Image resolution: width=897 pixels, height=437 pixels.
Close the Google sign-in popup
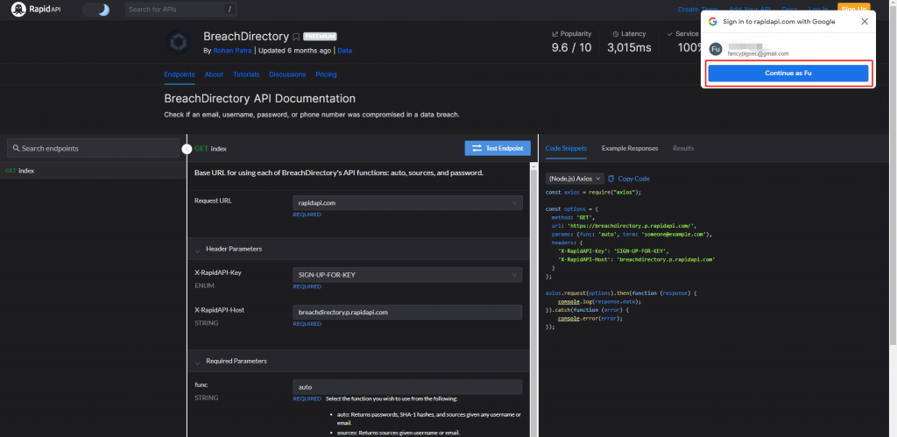(x=864, y=21)
